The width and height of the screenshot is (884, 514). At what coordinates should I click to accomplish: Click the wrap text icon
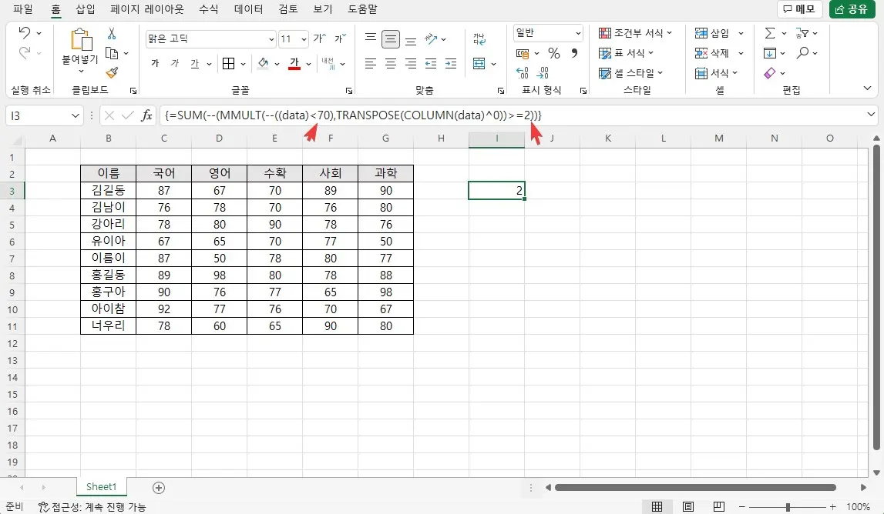479,38
